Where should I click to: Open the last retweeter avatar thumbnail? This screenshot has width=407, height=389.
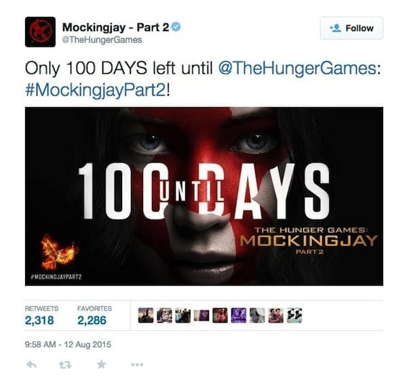[294, 315]
